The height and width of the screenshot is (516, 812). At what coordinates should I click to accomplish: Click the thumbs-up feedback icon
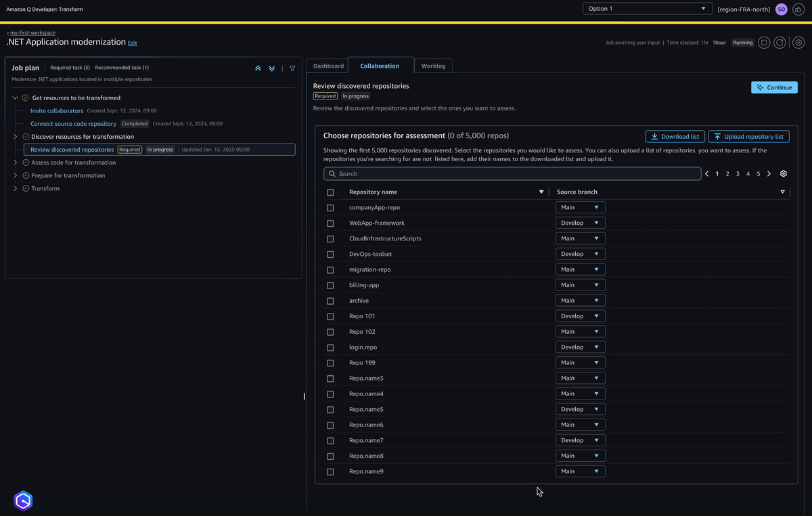pyautogui.click(x=798, y=9)
